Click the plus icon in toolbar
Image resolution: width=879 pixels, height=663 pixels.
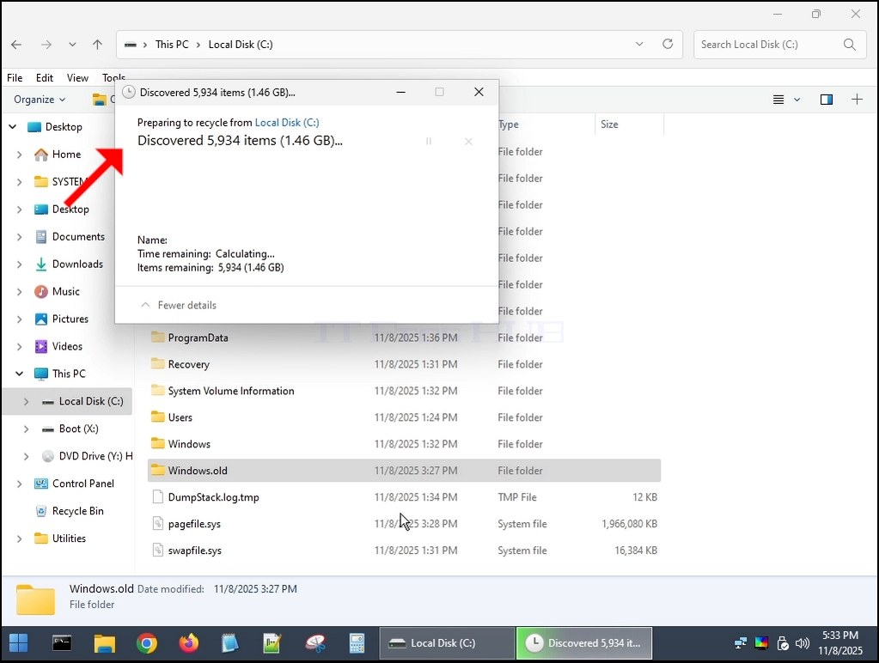pos(858,100)
